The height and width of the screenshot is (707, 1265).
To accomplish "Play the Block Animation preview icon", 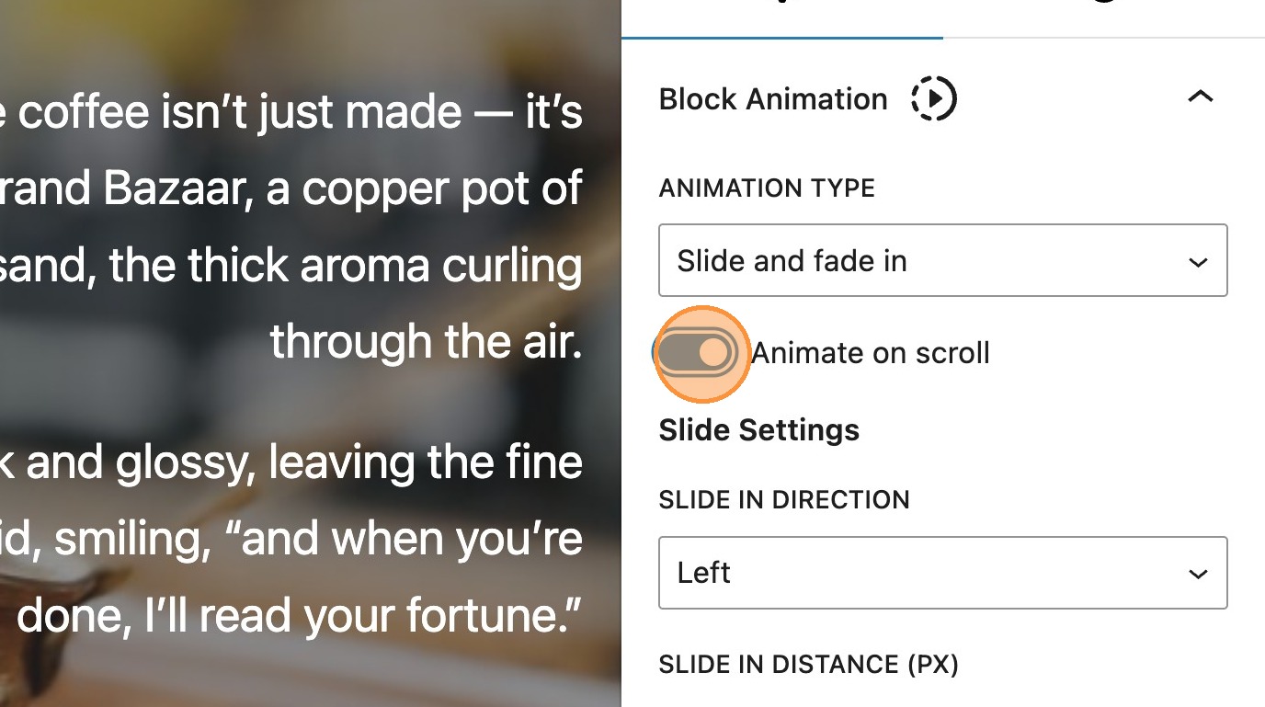I will 933,98.
